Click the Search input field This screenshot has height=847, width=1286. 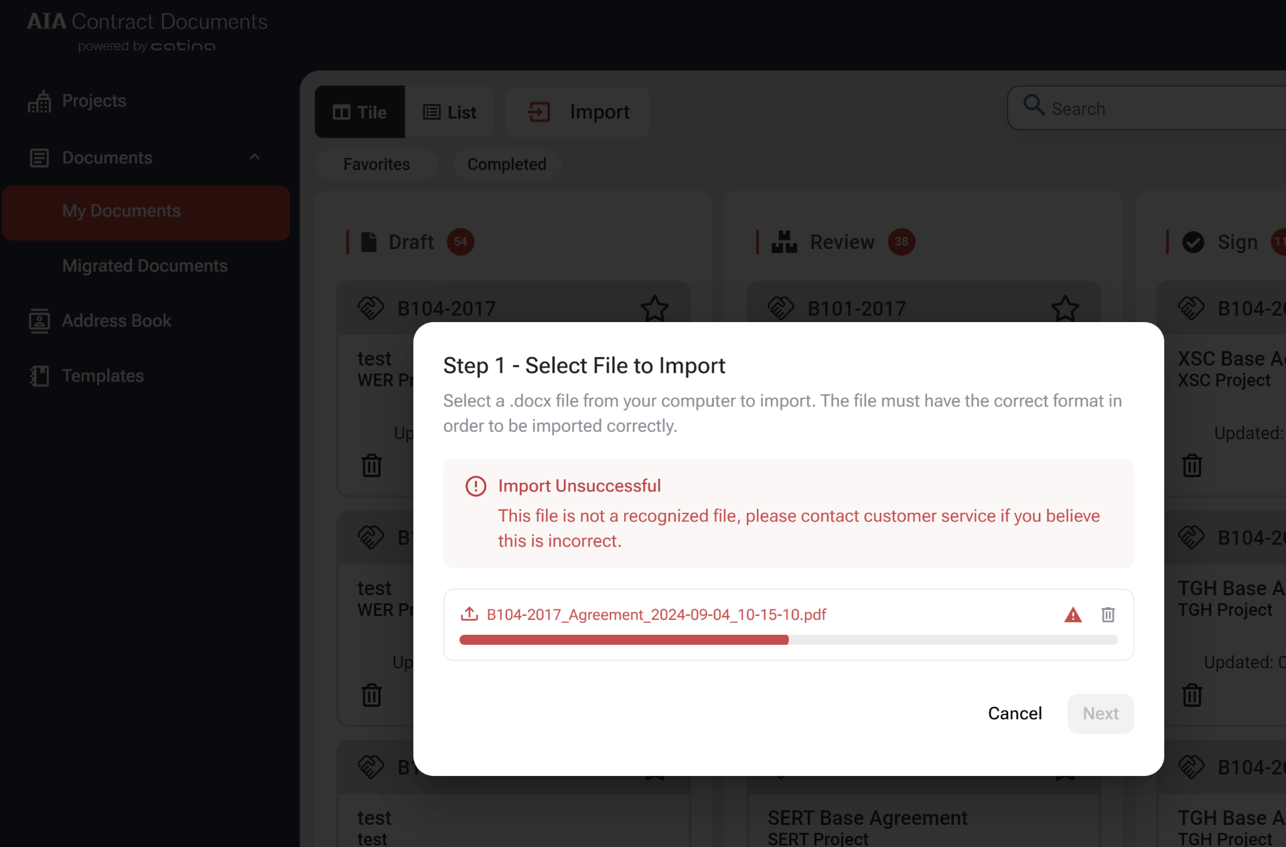click(x=1147, y=108)
